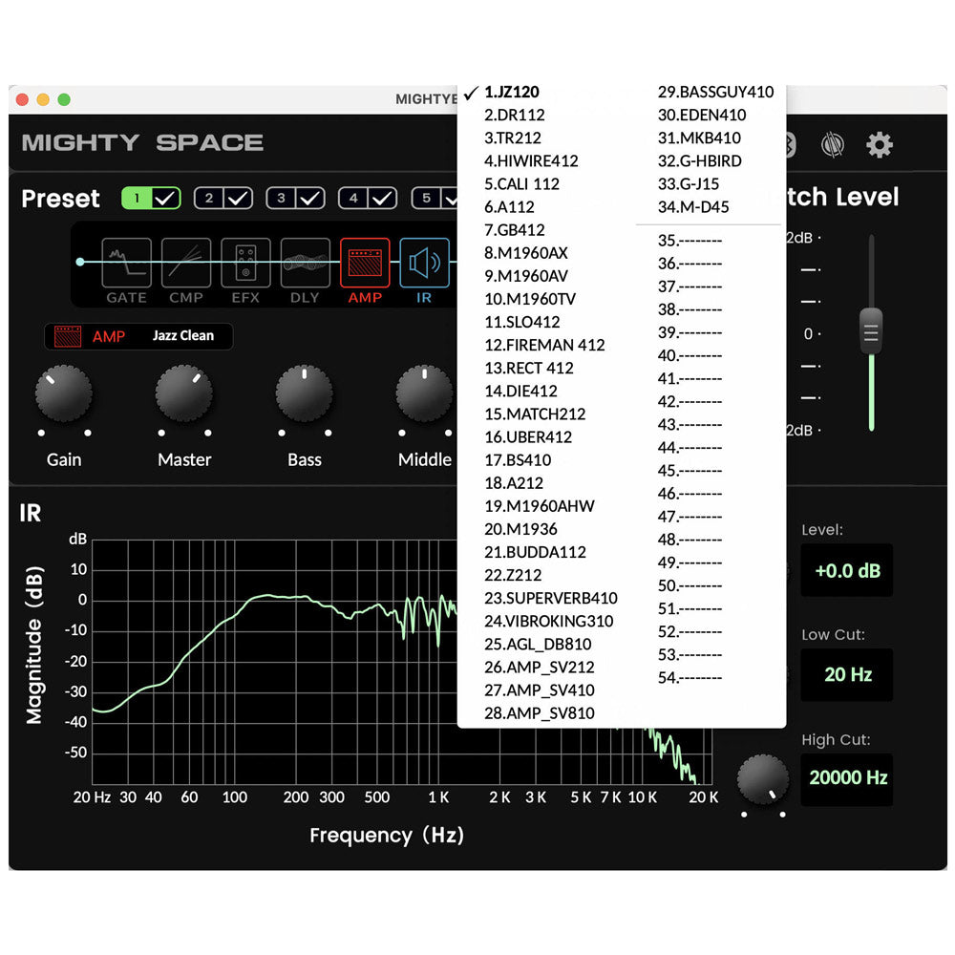This screenshot has width=955, height=955.
Task: Select 23.SUPERVERB410 cabinet entry
Action: 550,598
